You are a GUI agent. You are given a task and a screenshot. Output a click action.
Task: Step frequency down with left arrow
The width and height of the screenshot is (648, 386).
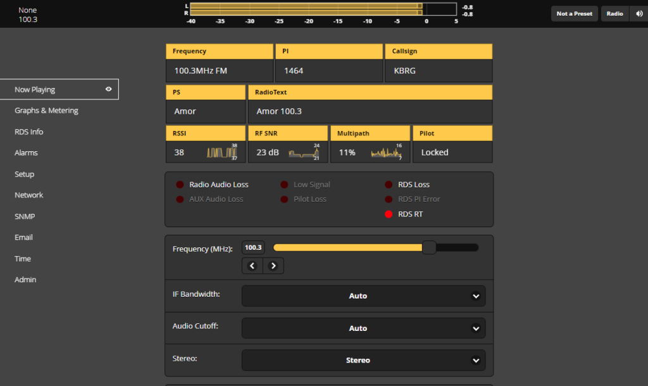252,266
